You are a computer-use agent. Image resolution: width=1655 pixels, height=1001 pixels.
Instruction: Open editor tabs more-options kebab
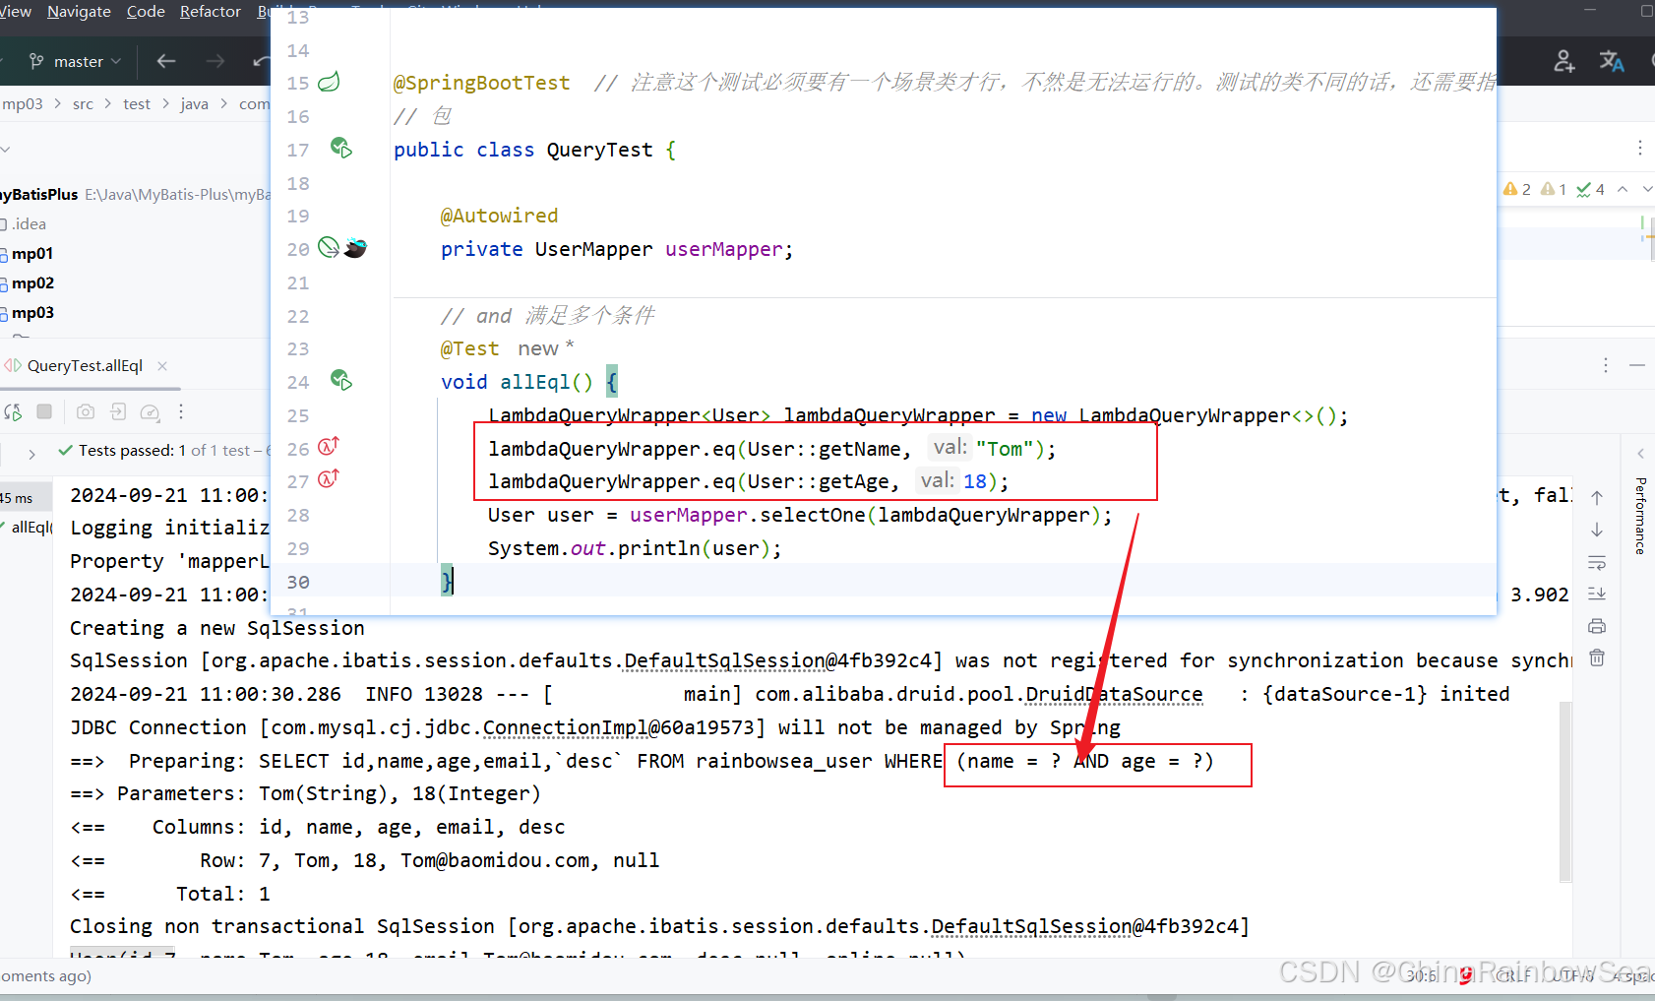point(1639,148)
